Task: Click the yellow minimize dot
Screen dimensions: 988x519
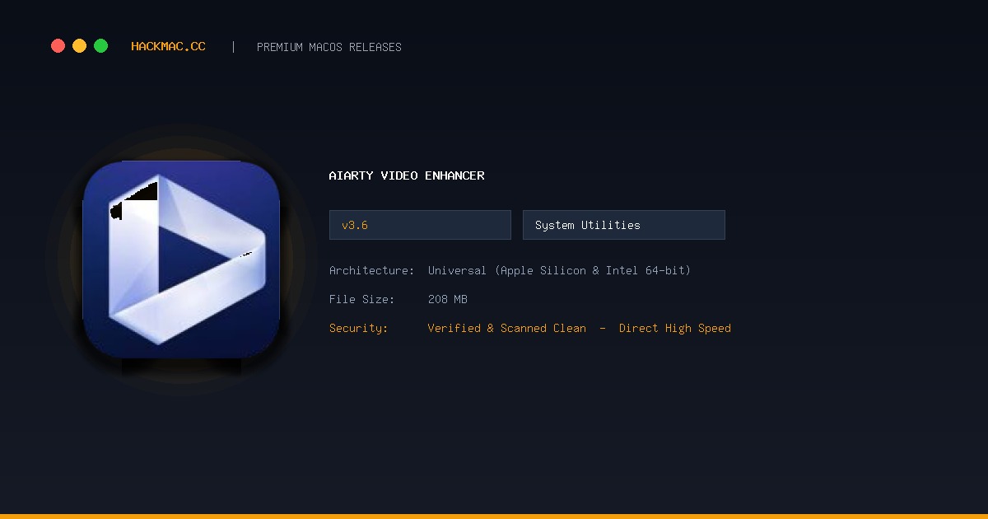Action: coord(79,46)
